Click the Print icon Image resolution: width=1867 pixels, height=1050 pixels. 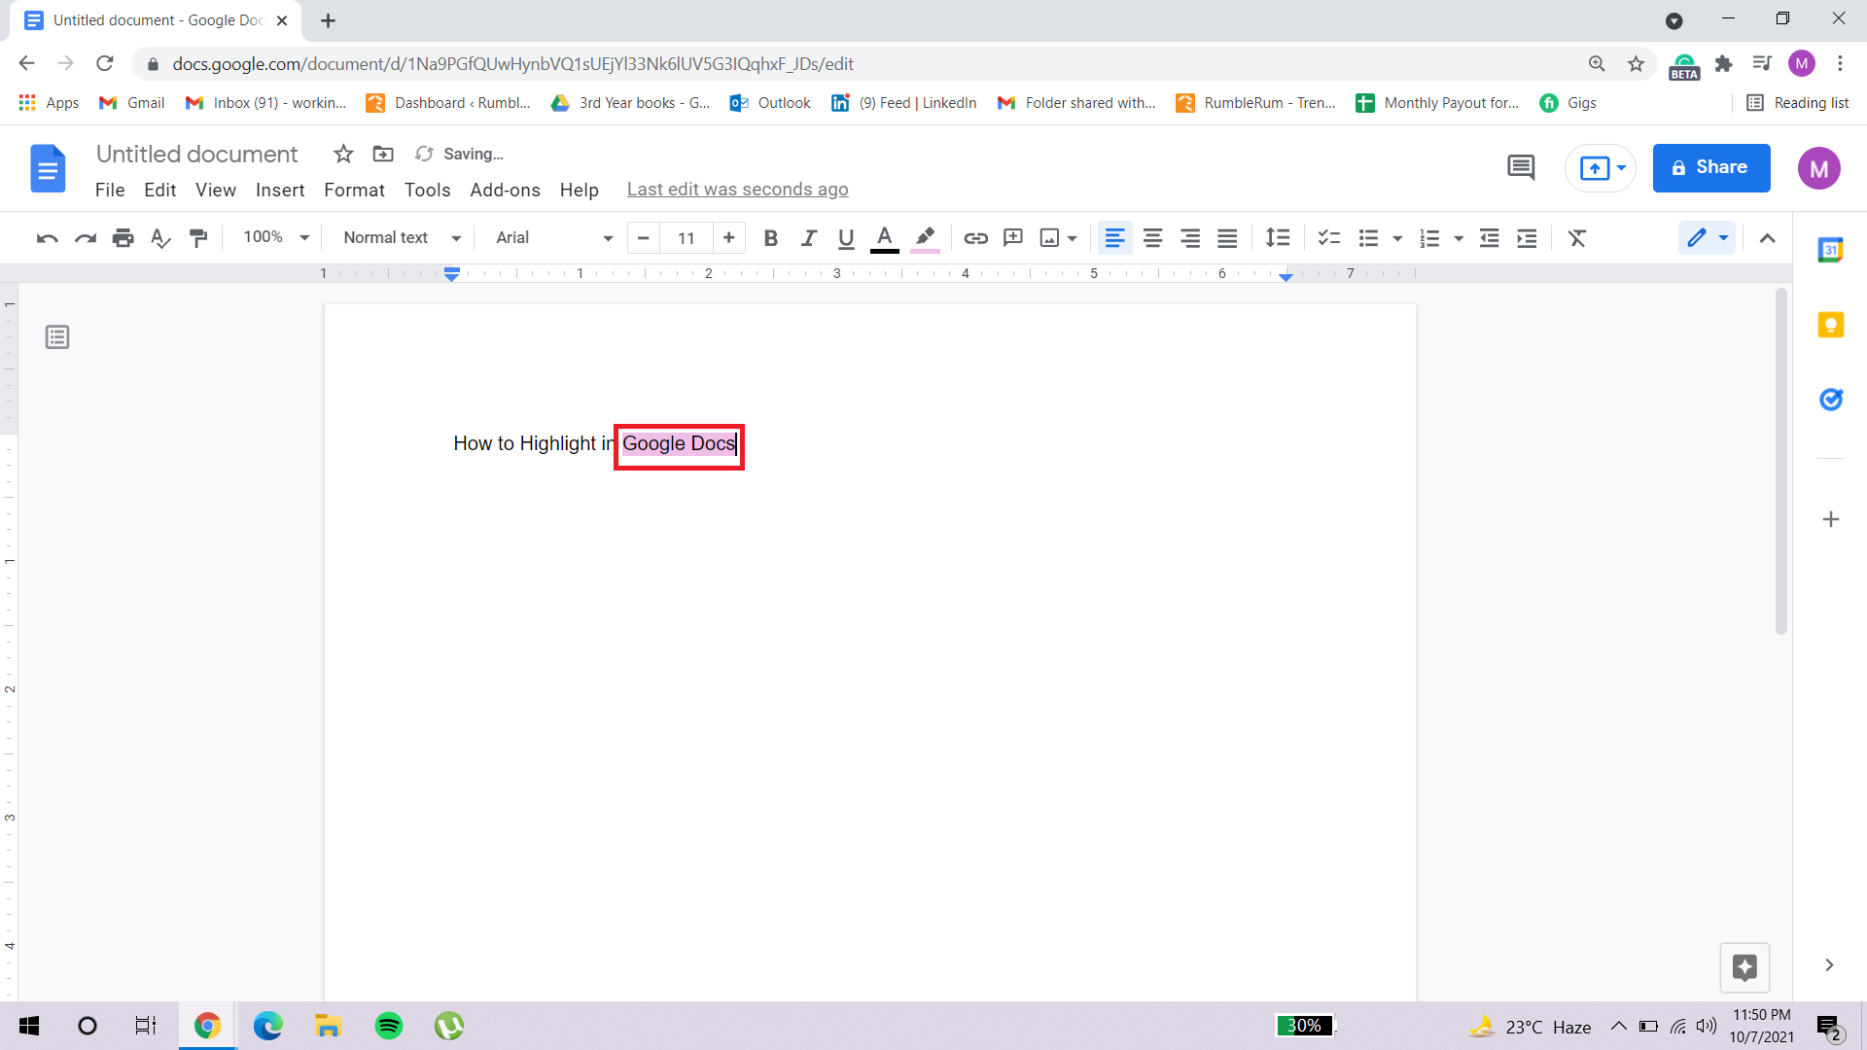tap(123, 238)
